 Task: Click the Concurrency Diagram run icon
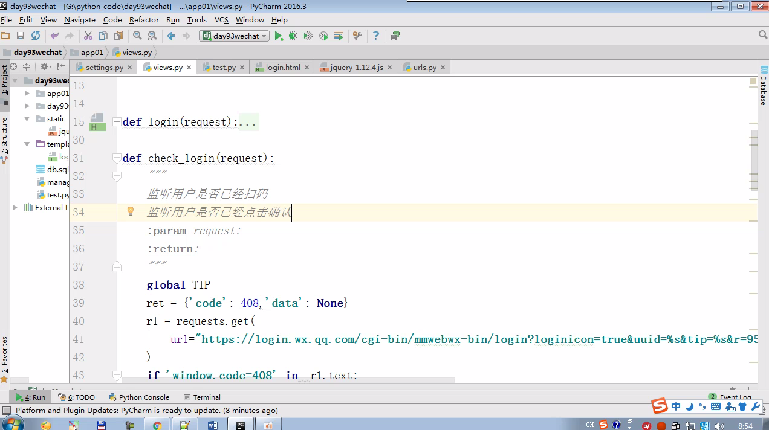339,36
